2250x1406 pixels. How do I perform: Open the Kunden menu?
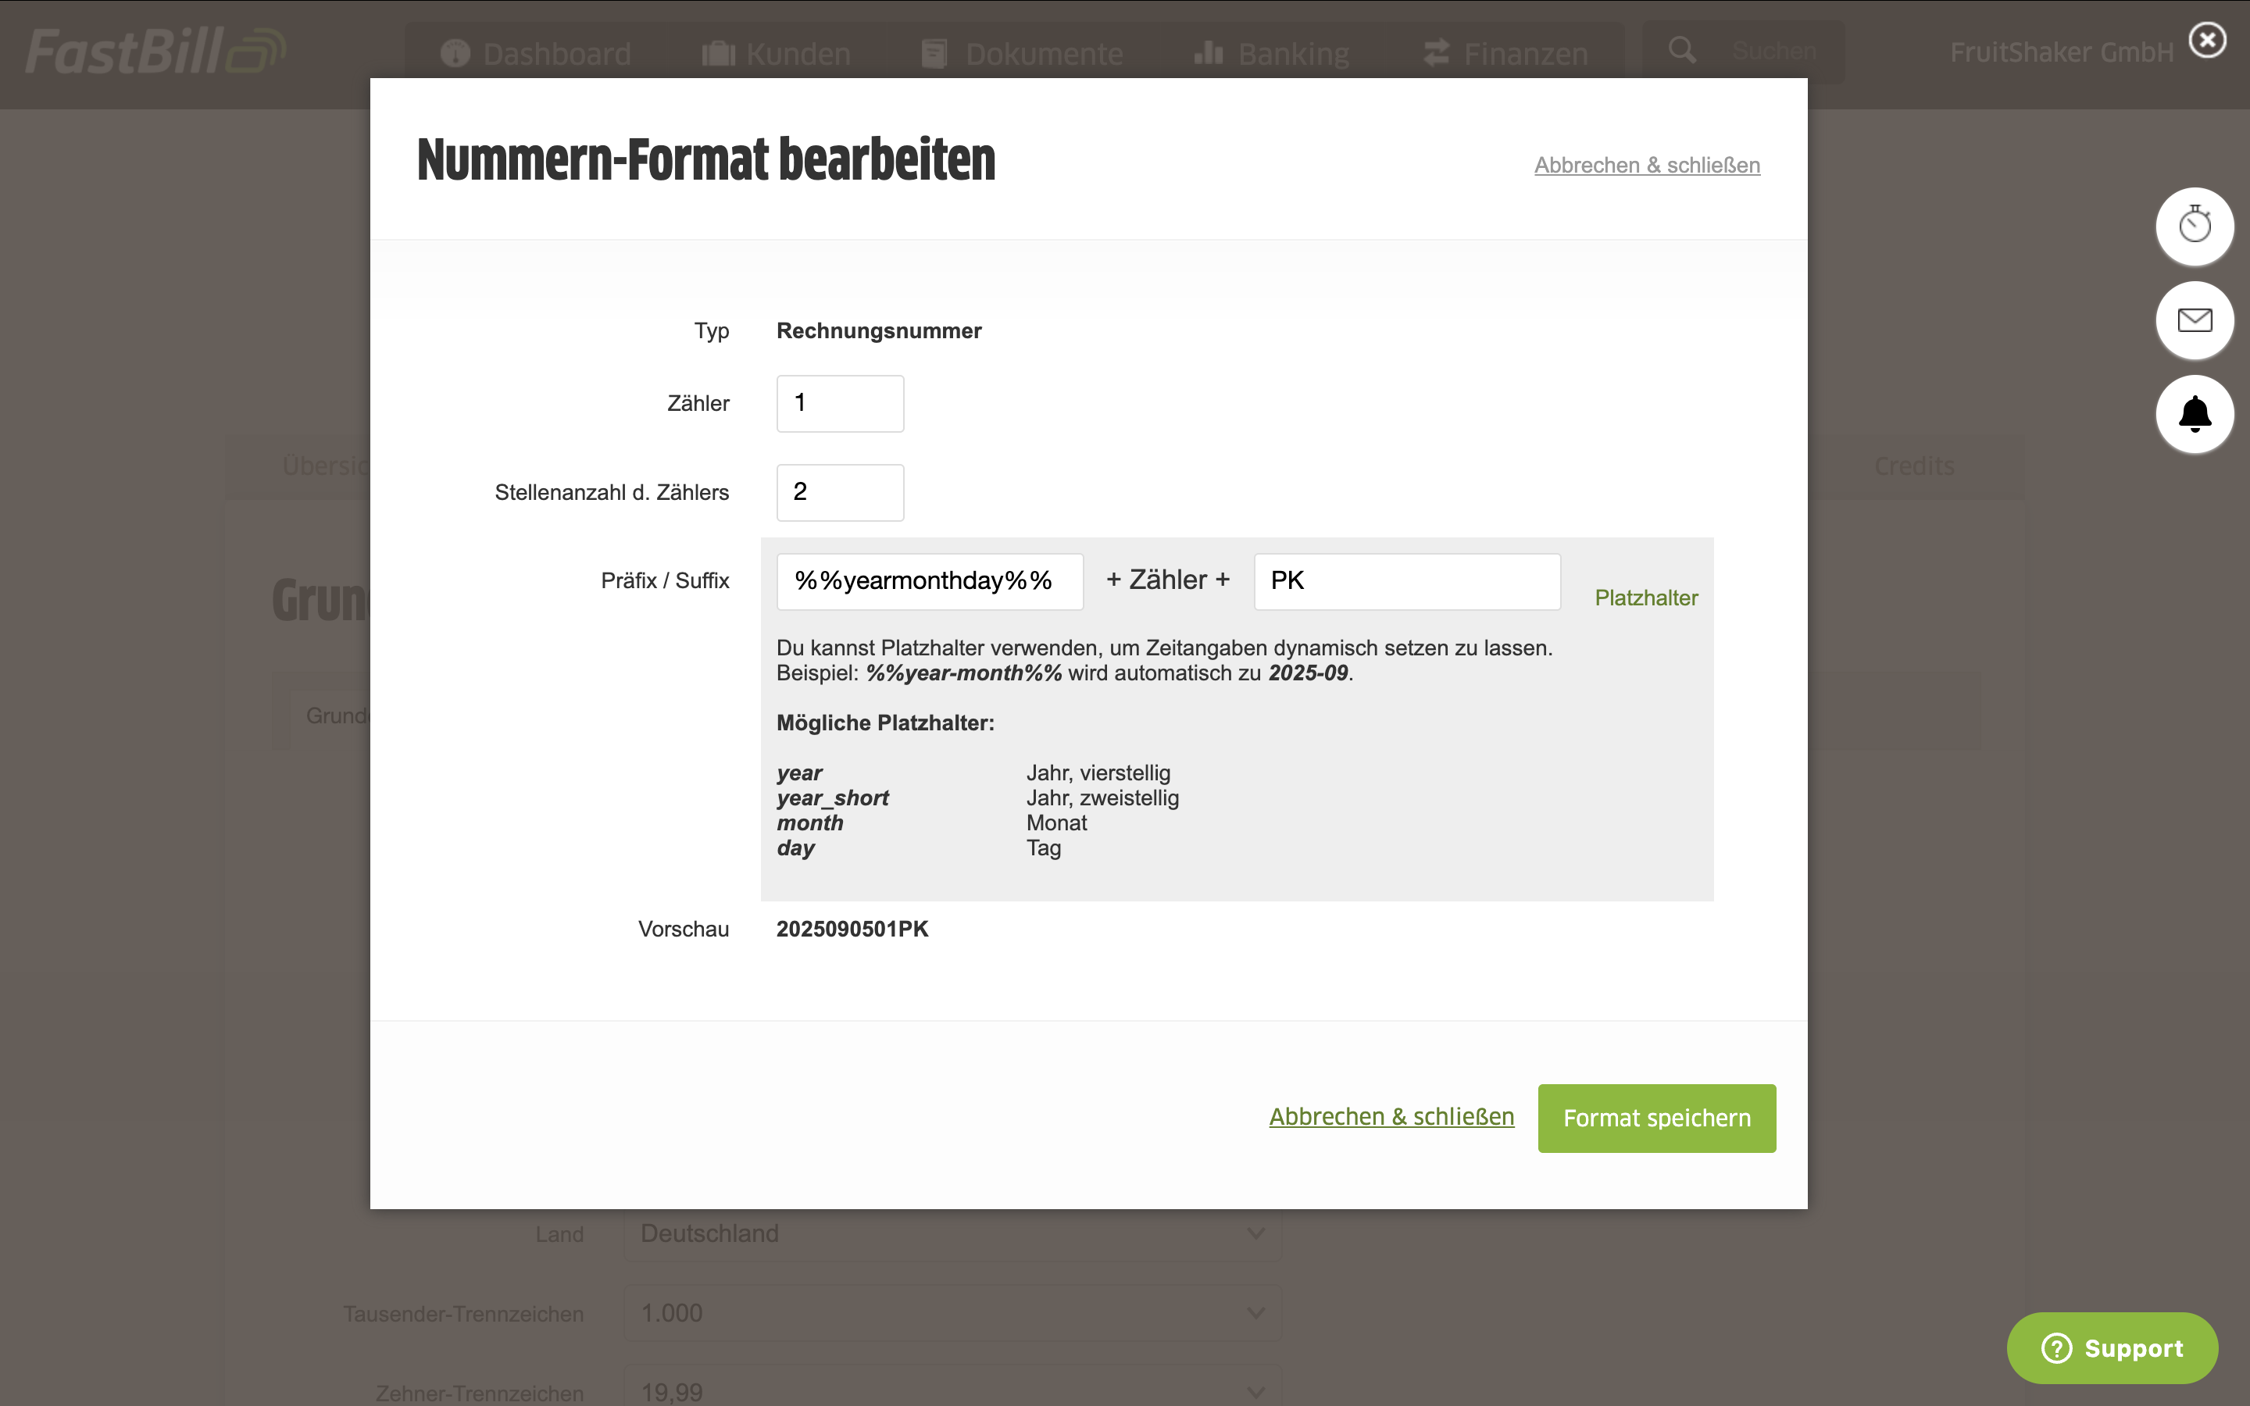pos(777,54)
